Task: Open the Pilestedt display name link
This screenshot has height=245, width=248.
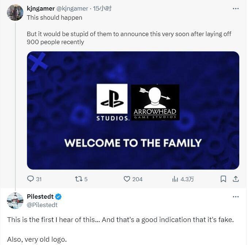Action: [x=40, y=197]
